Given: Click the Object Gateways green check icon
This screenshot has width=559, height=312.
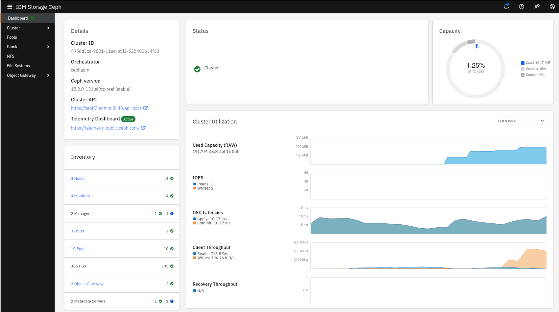Looking at the screenshot, I should 172,284.
